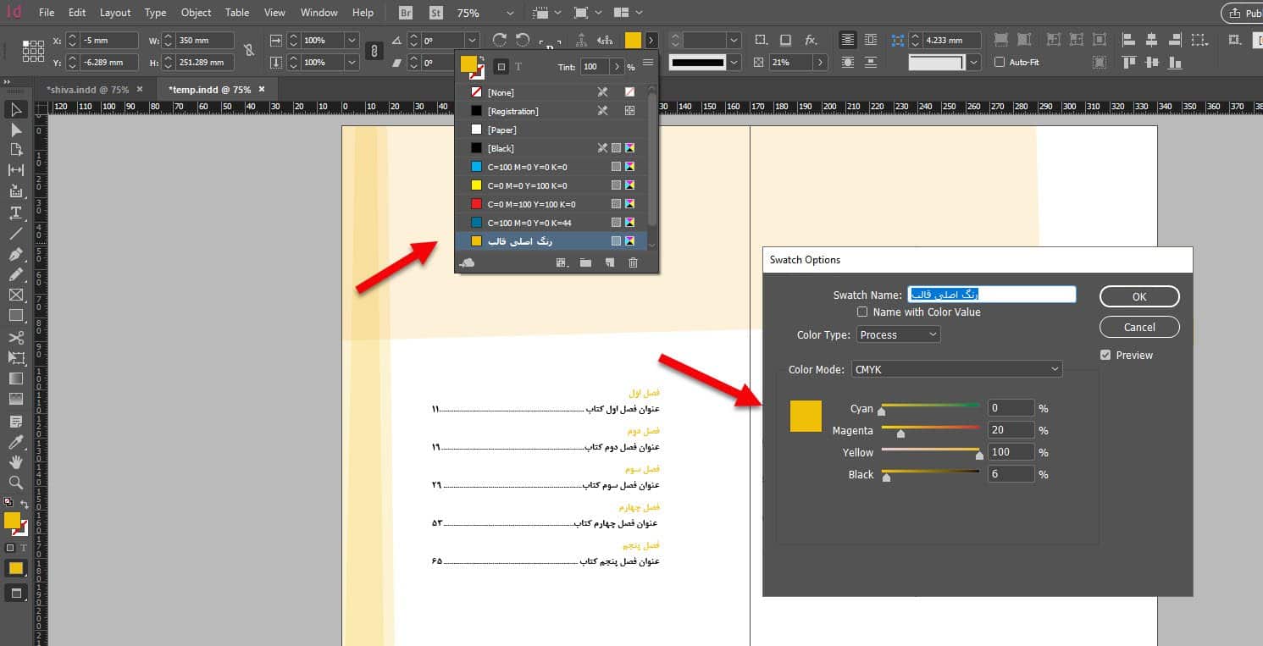Open the Layout menu
The width and height of the screenshot is (1263, 646).
115,13
